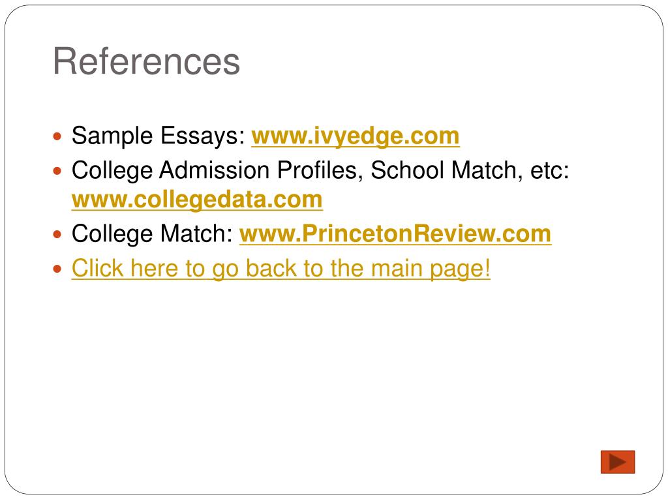The width and height of the screenshot is (668, 501).
Task: Follow the go back to main page link
Action: [281, 269]
